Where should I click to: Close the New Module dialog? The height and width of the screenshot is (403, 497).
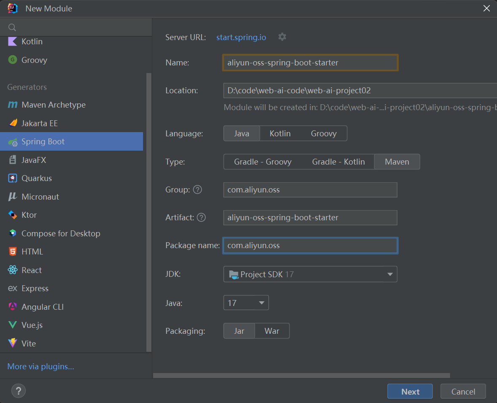pyautogui.click(x=486, y=8)
